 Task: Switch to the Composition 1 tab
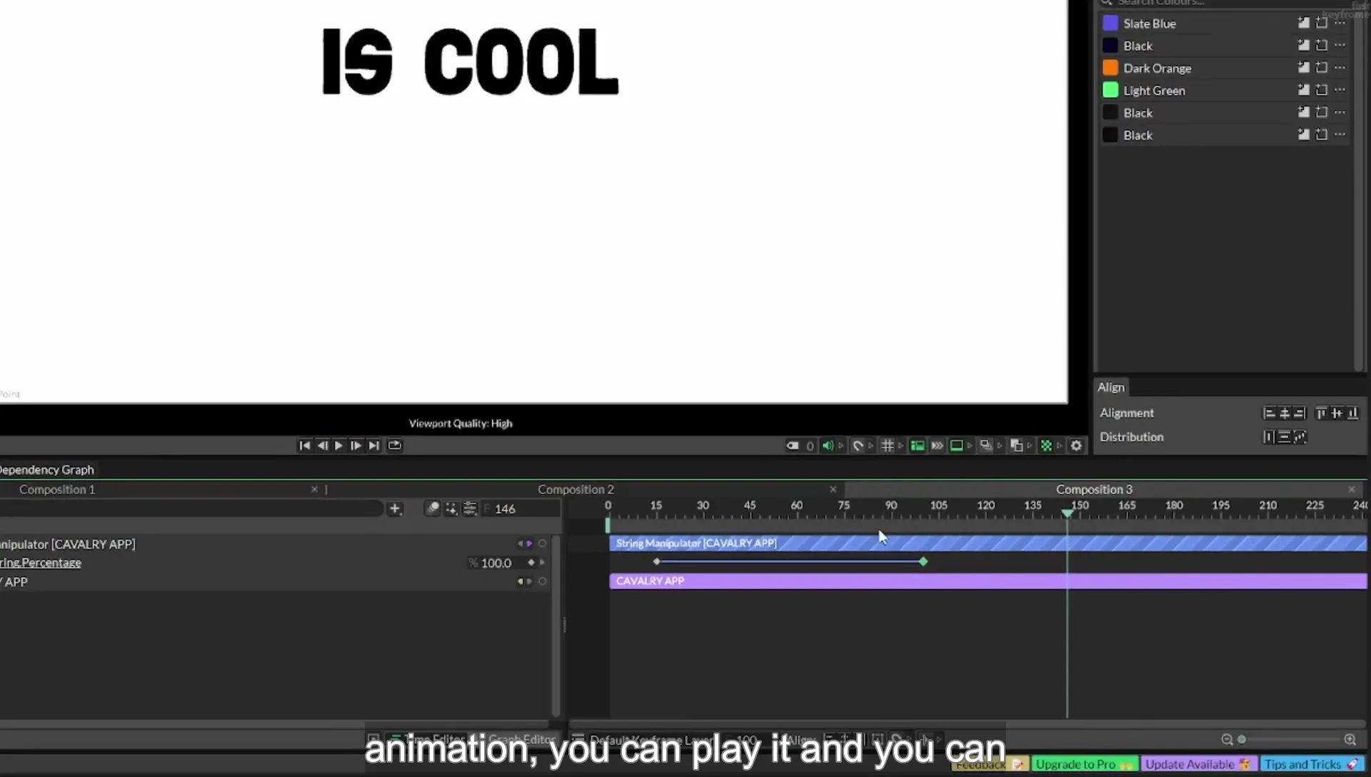point(57,489)
